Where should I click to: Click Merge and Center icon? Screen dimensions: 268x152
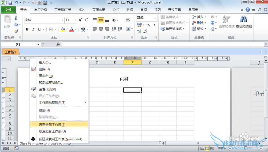click(x=128, y=29)
